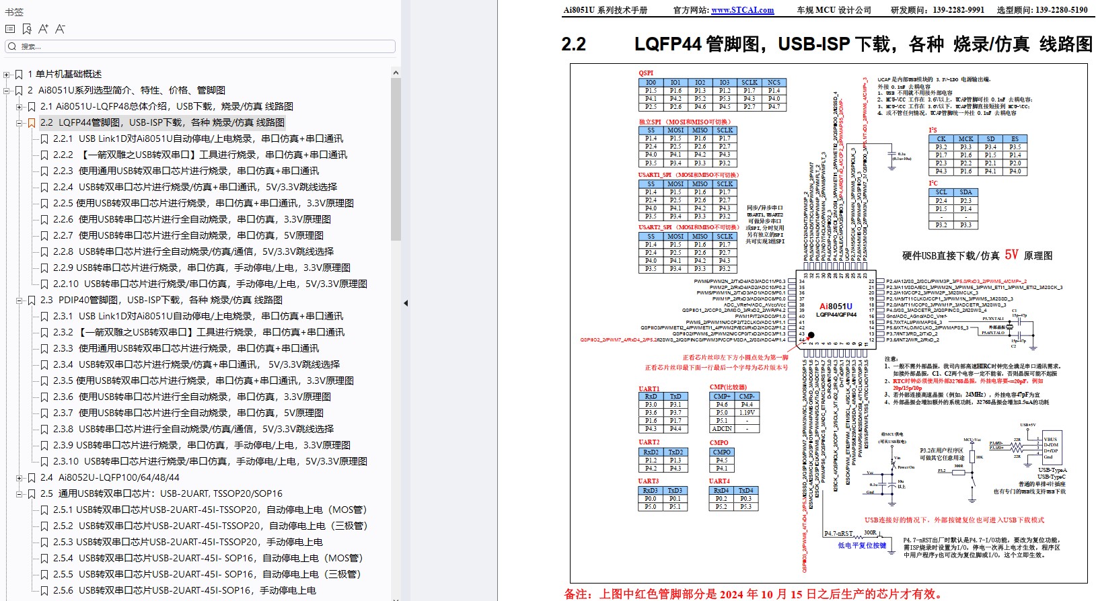Expand bookmark '1 单片机基础概述'
The image size is (1096, 601).
(7, 75)
